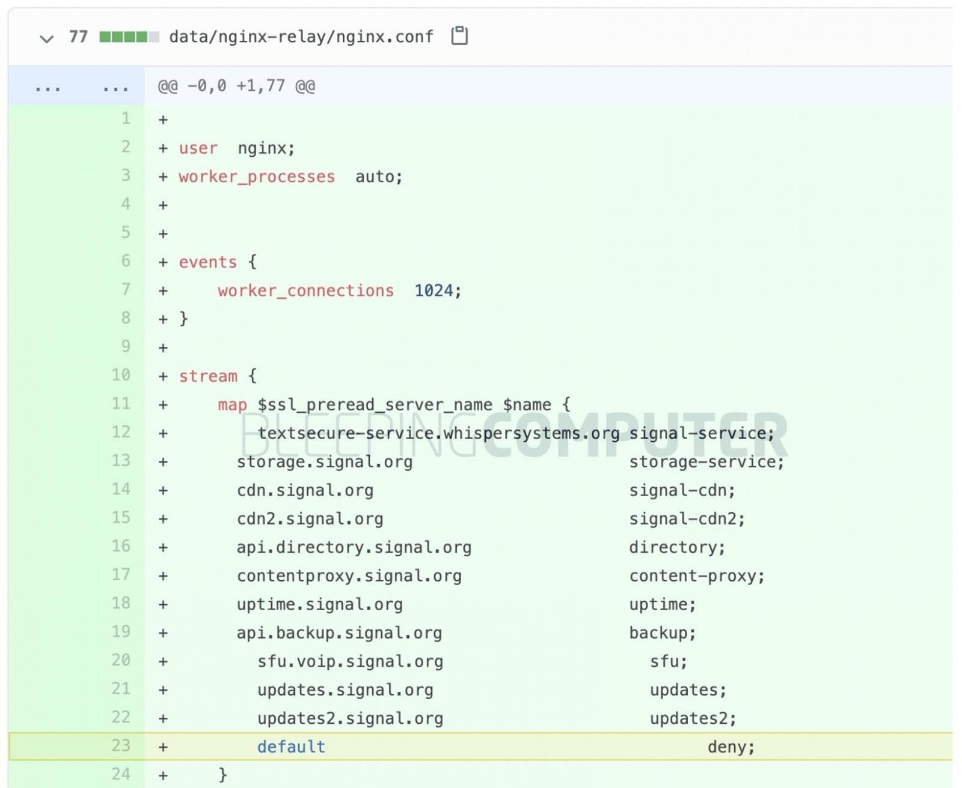Image resolution: width=962 pixels, height=788 pixels.
Task: Click the 'map' keyword
Action: (232, 405)
